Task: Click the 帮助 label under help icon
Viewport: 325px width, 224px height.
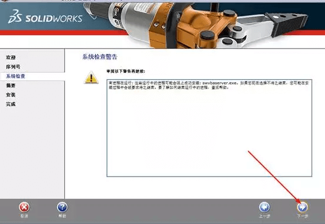Action: point(62,216)
